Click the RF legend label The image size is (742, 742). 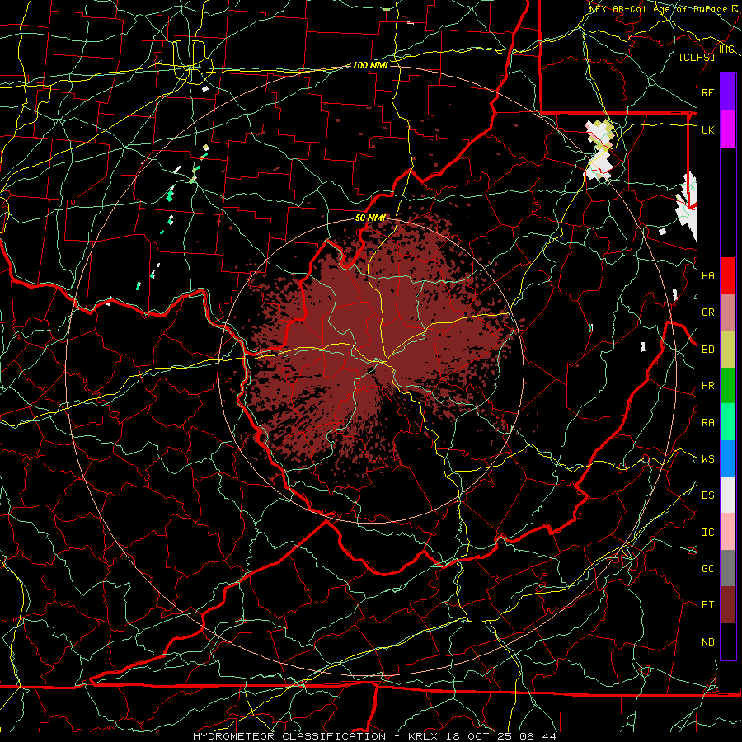(x=707, y=92)
